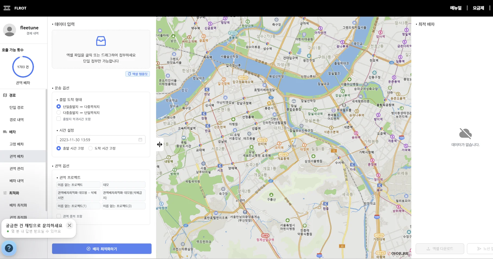Click the 배차 최적화하기 button
Screen dimensions: 493x259
point(102,249)
